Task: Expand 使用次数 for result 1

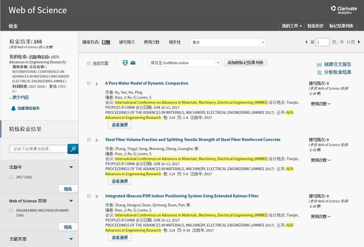Action: pyautogui.click(x=321, y=104)
